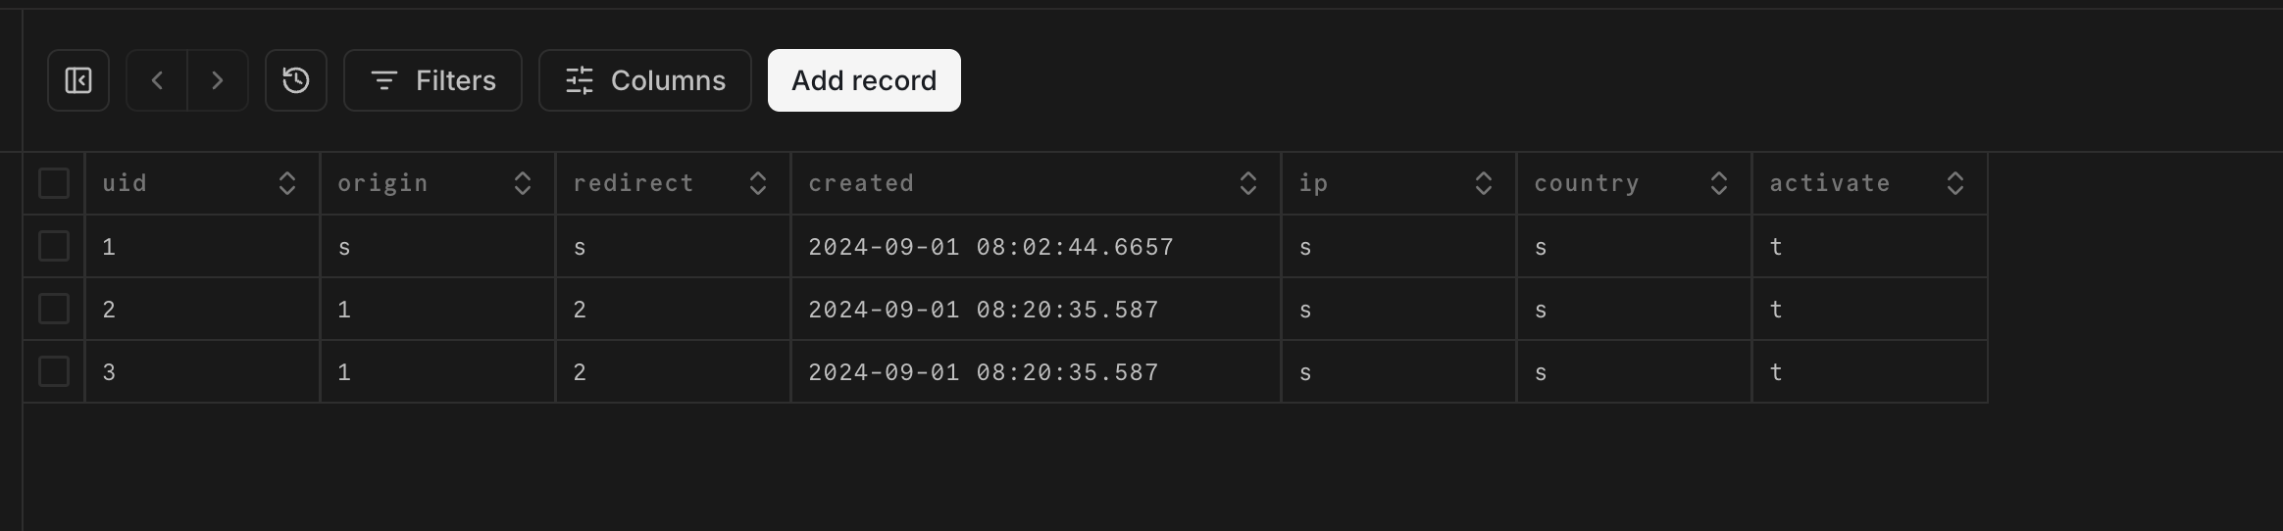Toggle sort on country column
The image size is (2283, 531).
[1719, 183]
